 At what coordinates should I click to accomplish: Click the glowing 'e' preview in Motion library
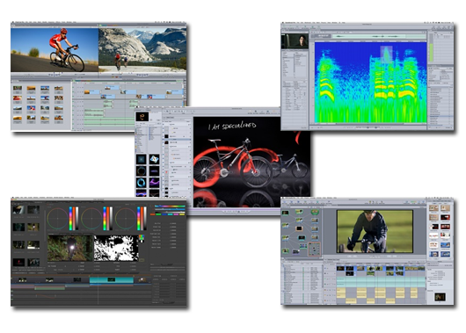[142, 117]
